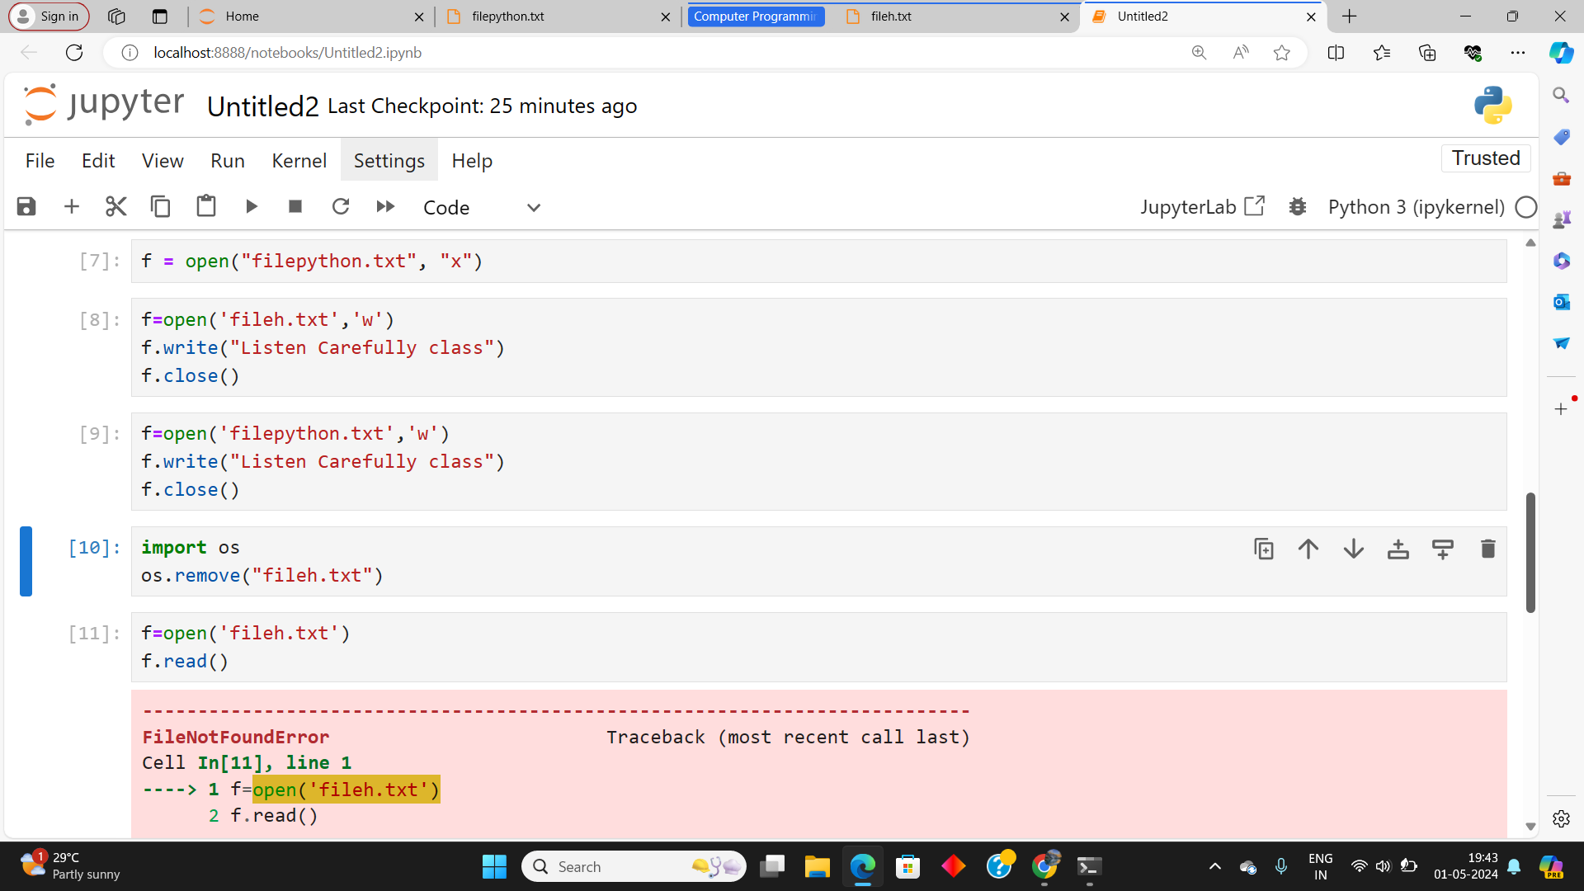Open the Kernel menu
The image size is (1584, 891).
click(299, 161)
